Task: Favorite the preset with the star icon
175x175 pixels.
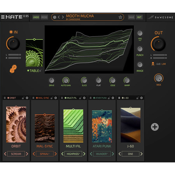Action: tap(120, 17)
